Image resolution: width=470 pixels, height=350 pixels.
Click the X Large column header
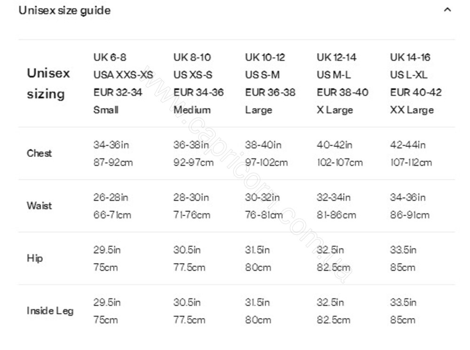335,110
